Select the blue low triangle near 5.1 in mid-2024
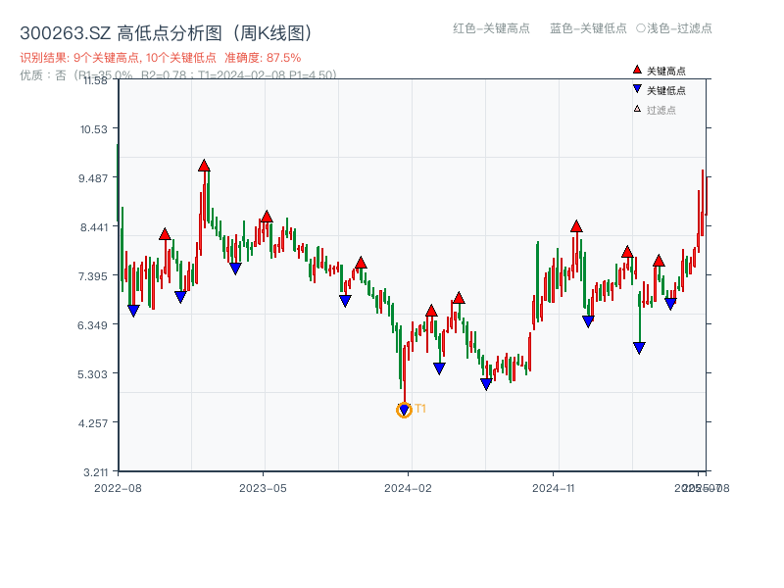The height and width of the screenshot is (588, 784). (x=486, y=384)
